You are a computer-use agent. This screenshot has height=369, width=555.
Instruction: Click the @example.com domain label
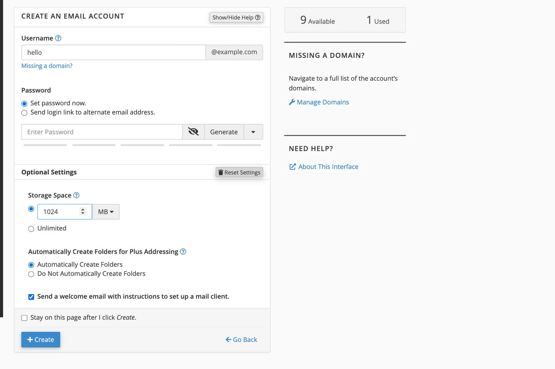coord(234,52)
